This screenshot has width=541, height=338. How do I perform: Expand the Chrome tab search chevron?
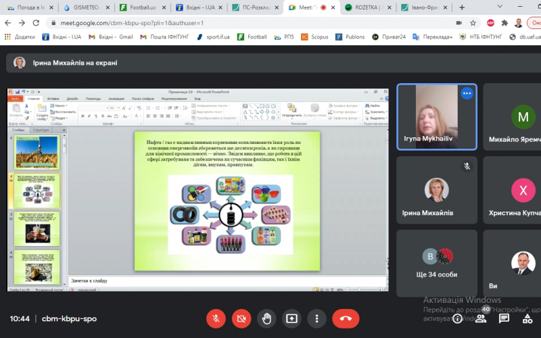click(x=500, y=6)
